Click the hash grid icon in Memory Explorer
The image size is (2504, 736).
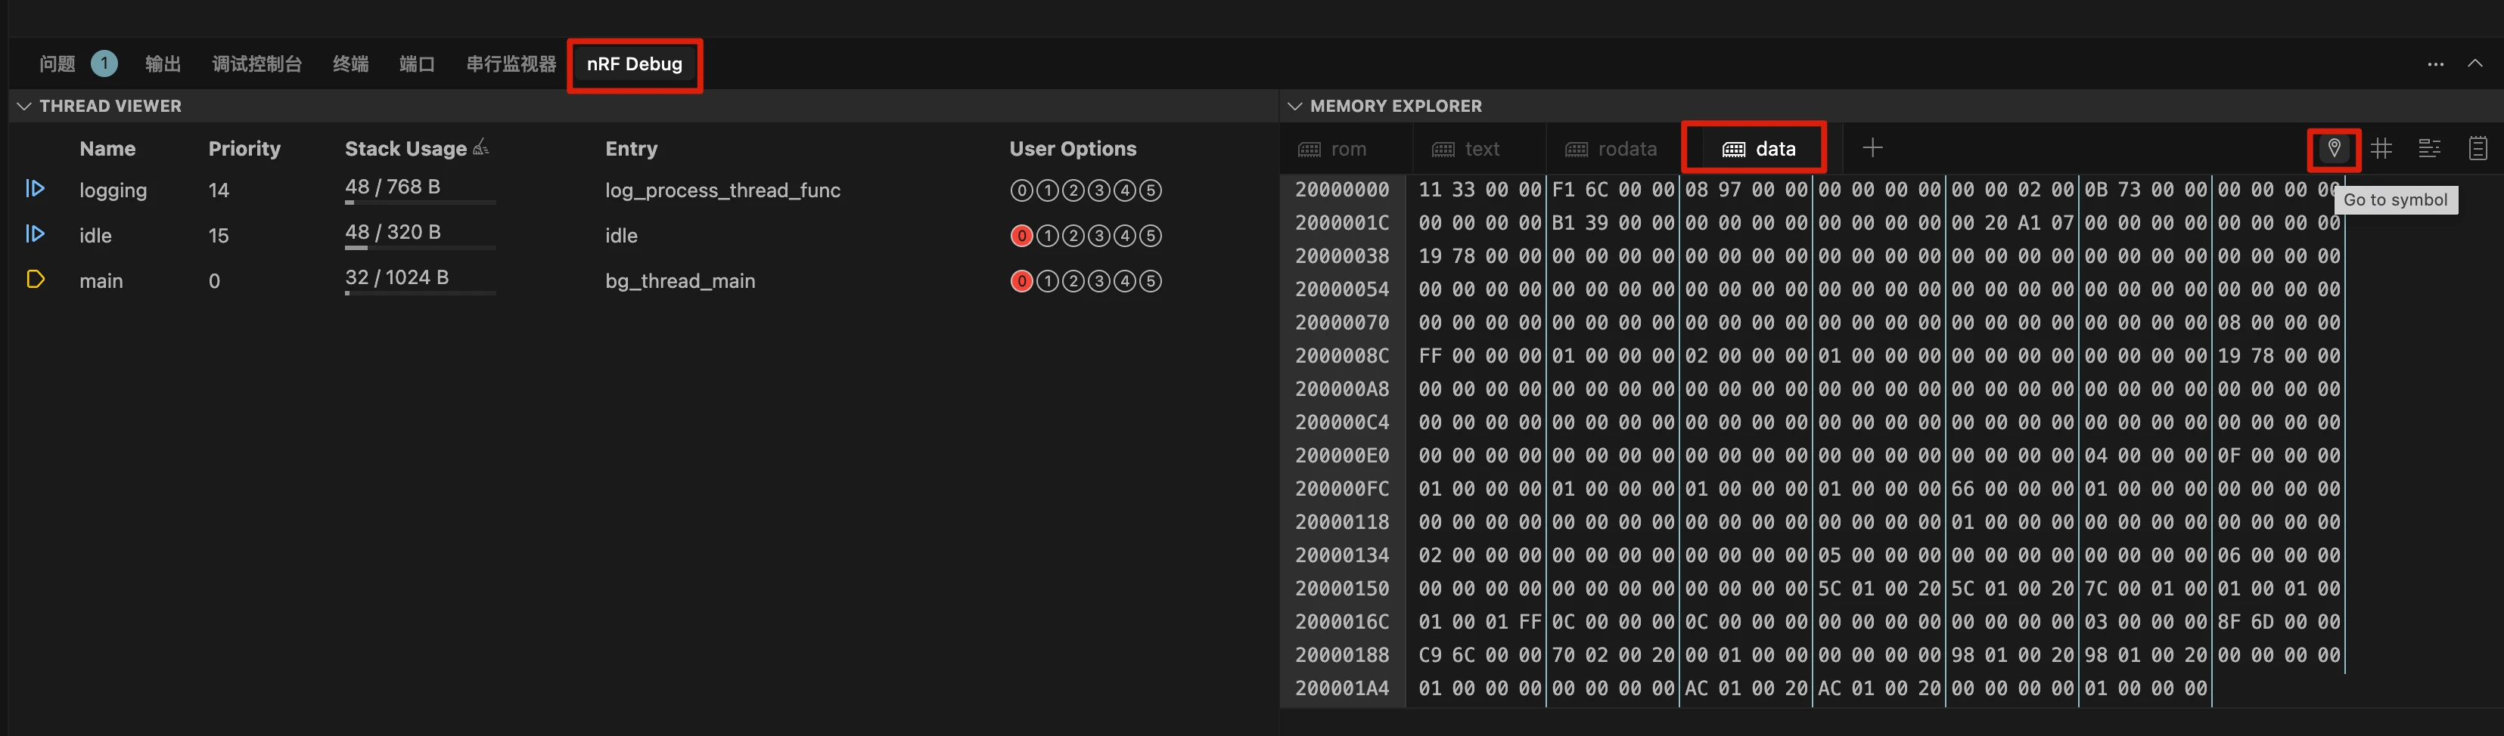(x=2381, y=149)
